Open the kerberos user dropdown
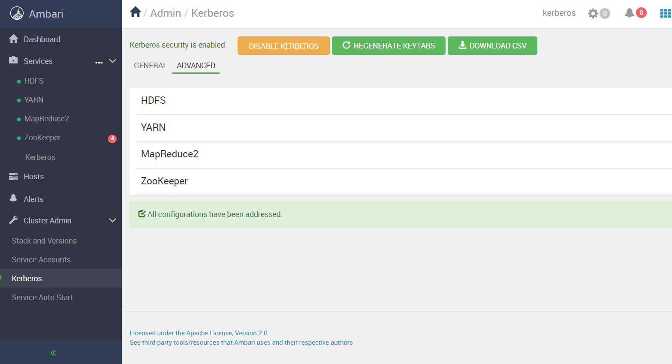 (559, 13)
